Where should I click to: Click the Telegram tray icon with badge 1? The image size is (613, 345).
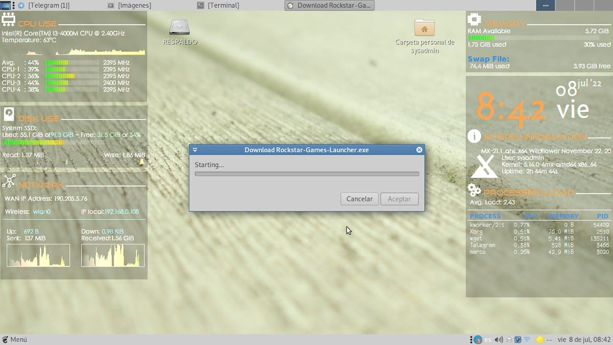(478, 339)
